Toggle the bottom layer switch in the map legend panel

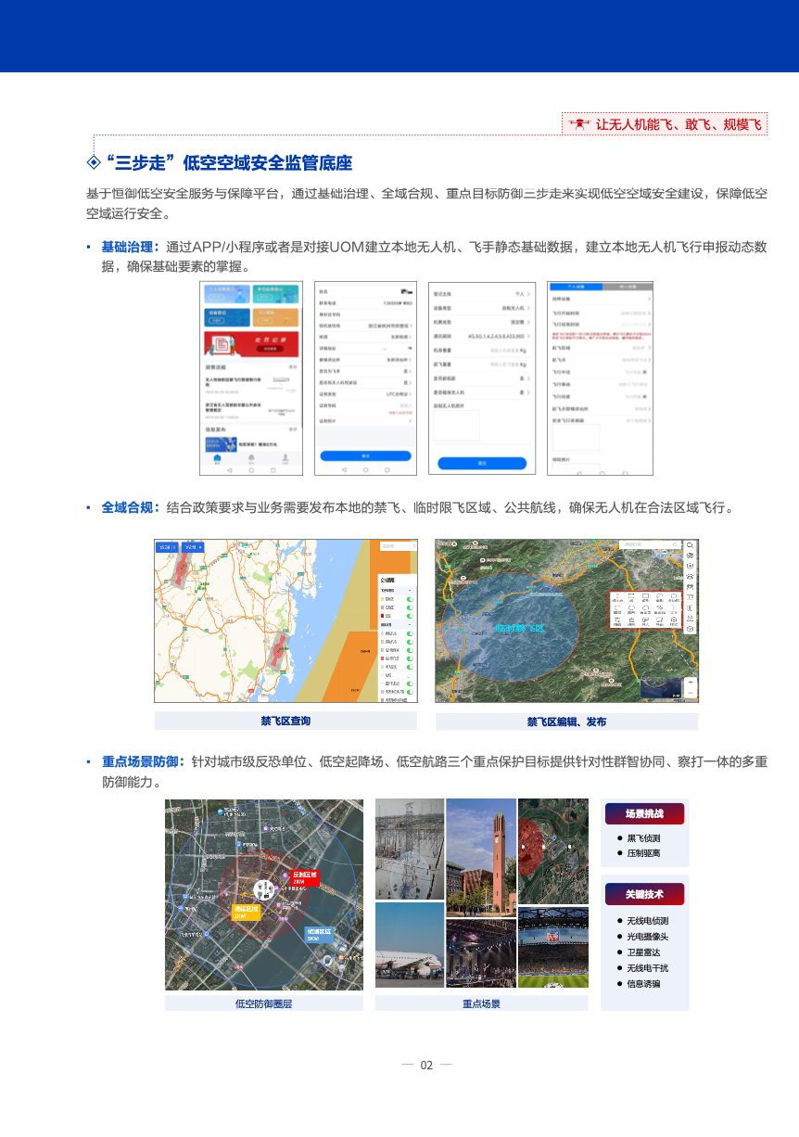pyautogui.click(x=411, y=690)
